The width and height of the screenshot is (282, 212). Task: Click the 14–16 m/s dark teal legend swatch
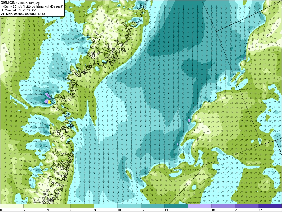tap(176, 206)
